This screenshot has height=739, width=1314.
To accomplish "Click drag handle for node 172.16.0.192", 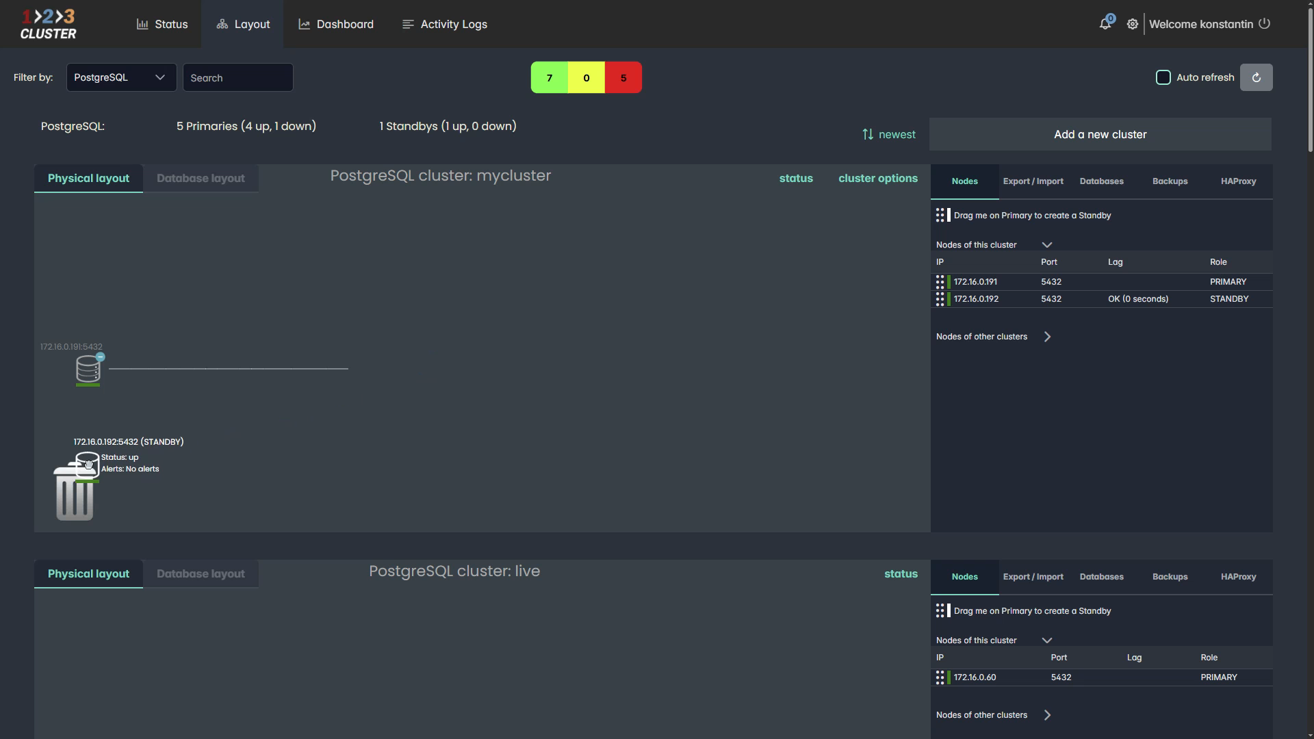I will coord(940,299).
